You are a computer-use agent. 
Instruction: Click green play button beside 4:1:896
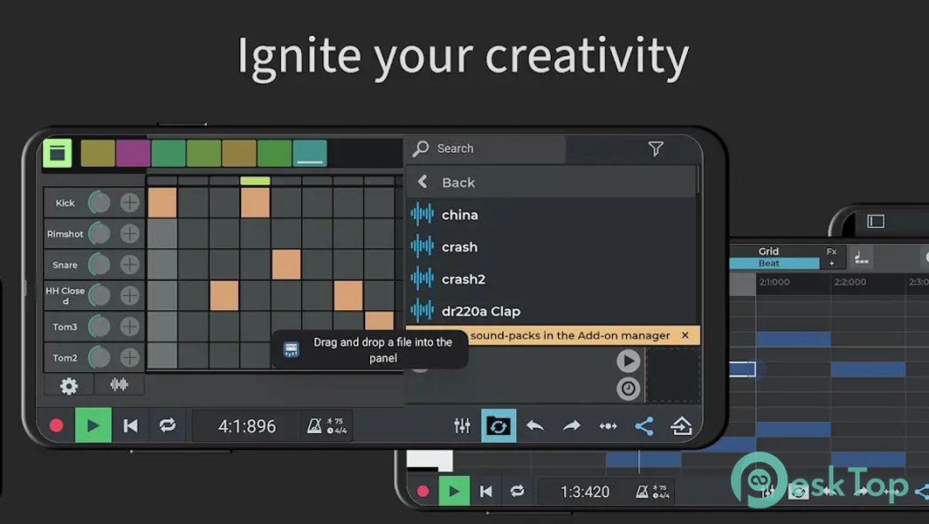pos(93,425)
